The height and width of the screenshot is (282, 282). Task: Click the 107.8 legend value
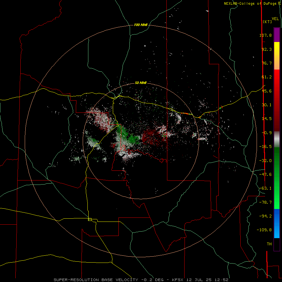[x=265, y=35]
